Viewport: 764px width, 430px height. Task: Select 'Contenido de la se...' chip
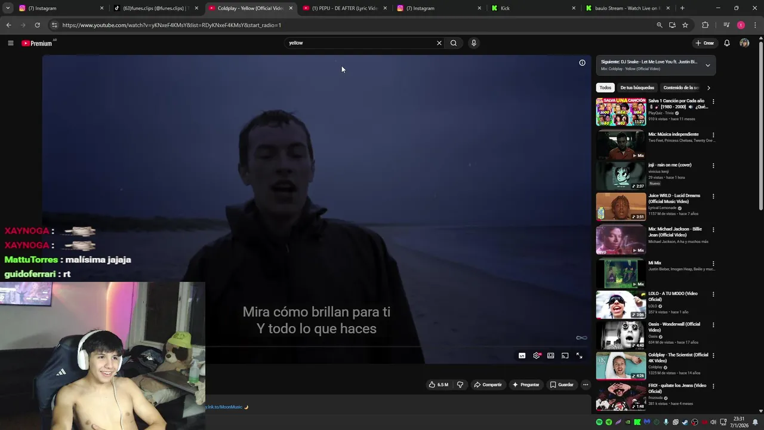point(681,88)
